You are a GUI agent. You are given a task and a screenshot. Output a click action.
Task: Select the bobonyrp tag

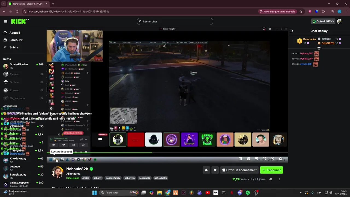(x=130, y=178)
